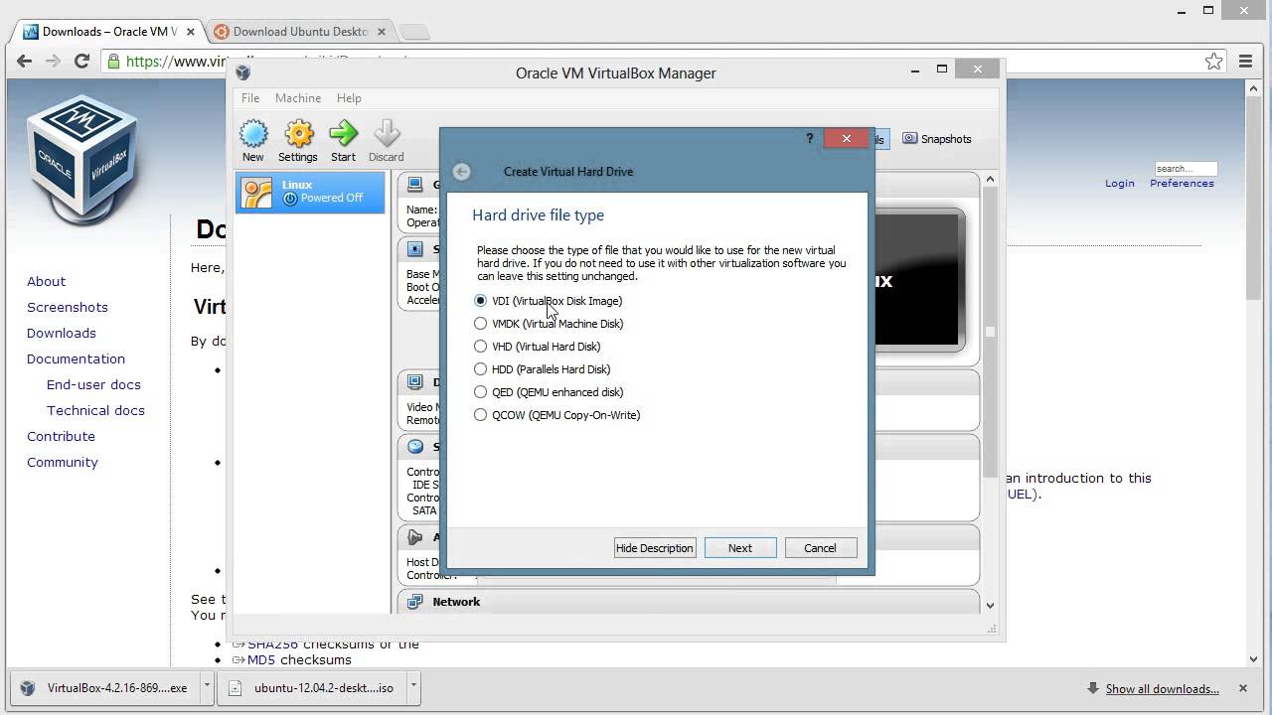Click the VirtualBox exe download item
1272x715 pixels.
pyautogui.click(x=106, y=688)
